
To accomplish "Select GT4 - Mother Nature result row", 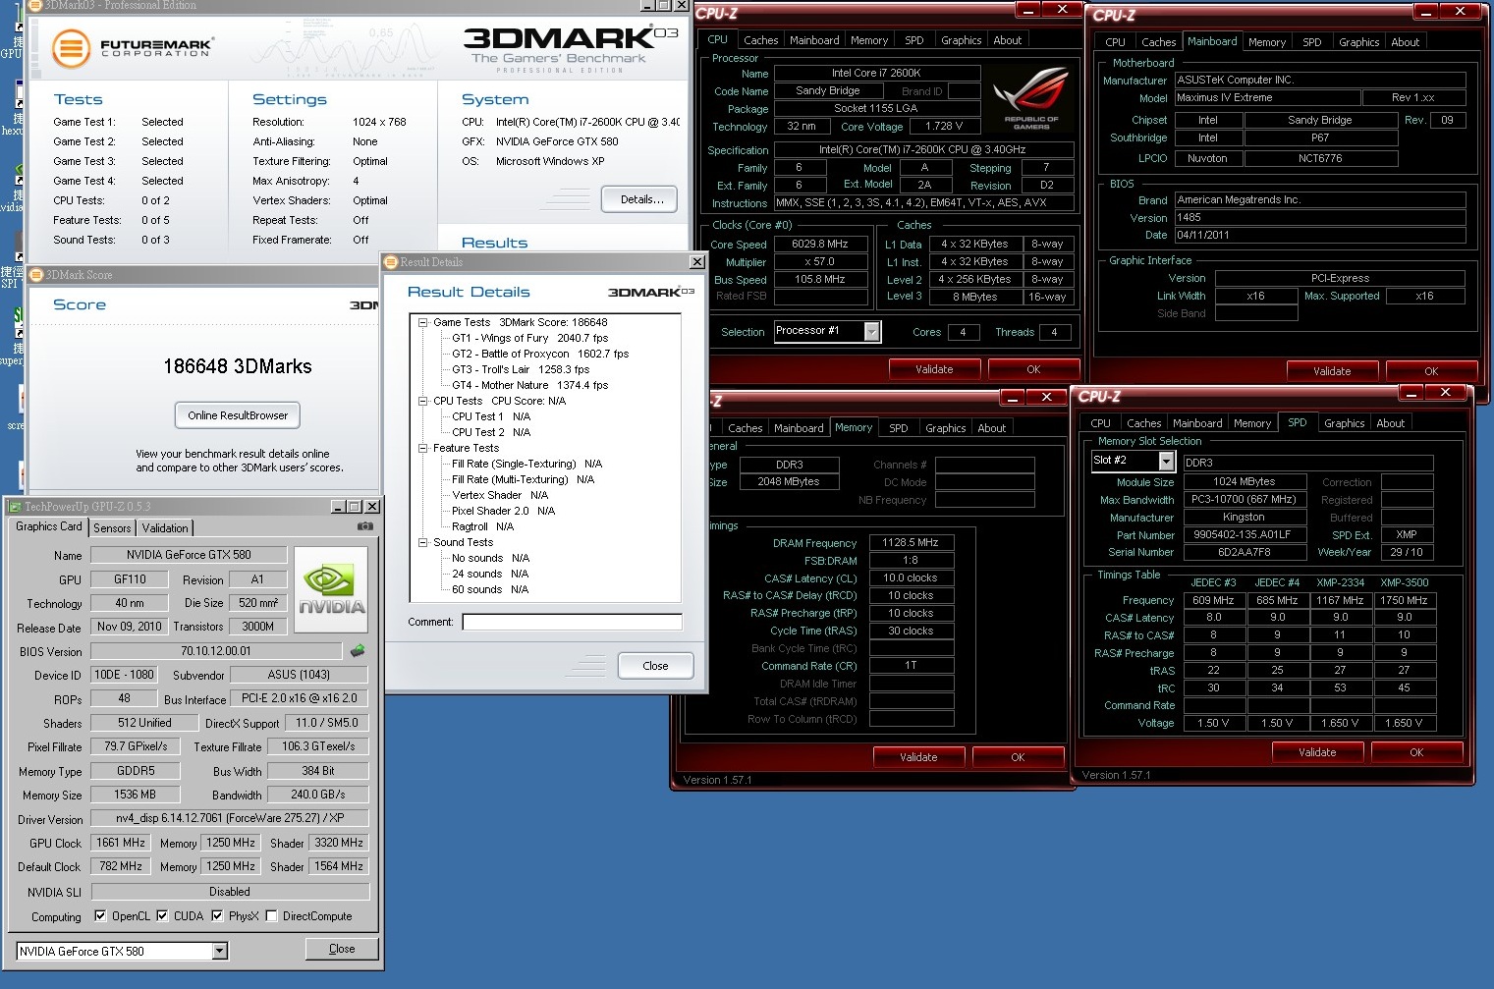I will click(x=529, y=385).
